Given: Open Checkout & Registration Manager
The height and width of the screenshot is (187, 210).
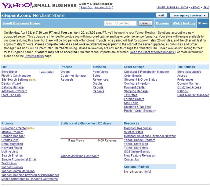Looking at the screenshot, I should pyautogui.click(x=147, y=72).
